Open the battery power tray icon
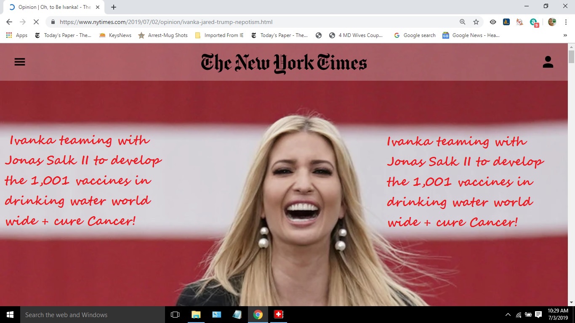Viewport: 575px width, 323px height. coord(528,315)
